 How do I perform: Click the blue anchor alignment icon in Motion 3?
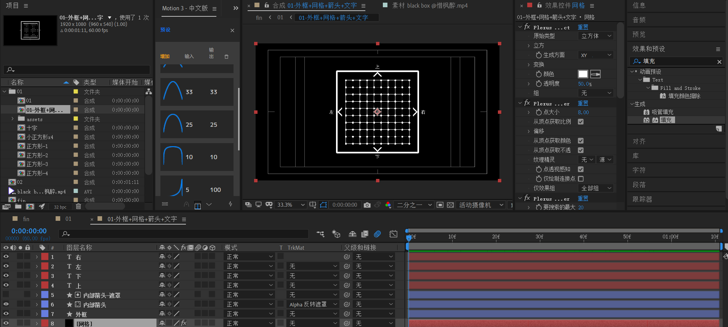198,206
